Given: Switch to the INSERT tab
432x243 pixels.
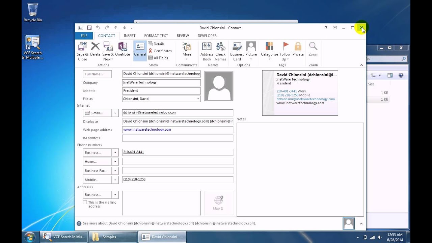Looking at the screenshot, I should [130, 36].
